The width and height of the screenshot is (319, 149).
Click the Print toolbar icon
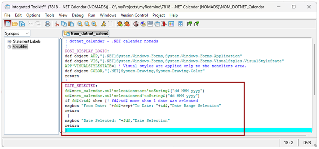[x=47, y=24]
